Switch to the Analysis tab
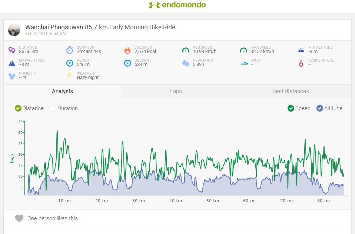Image resolution: width=355 pixels, height=234 pixels. [x=63, y=91]
